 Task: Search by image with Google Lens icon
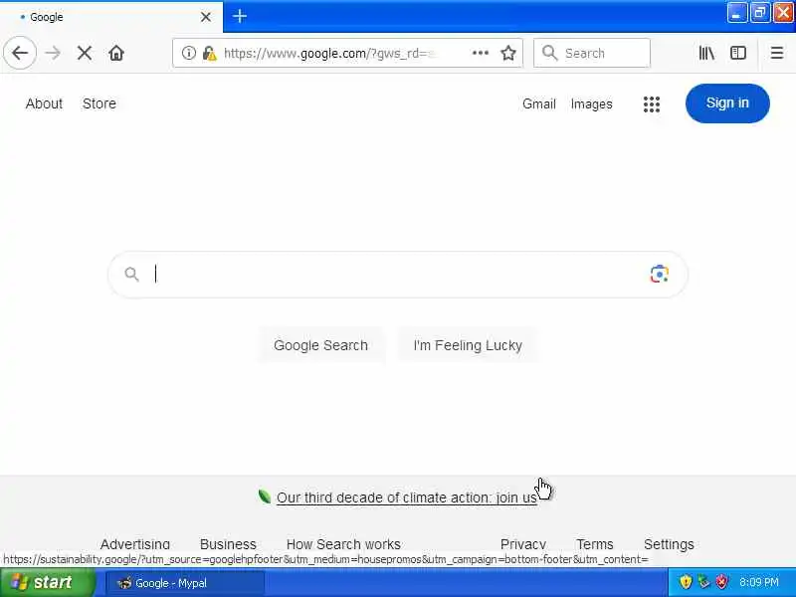(x=659, y=275)
